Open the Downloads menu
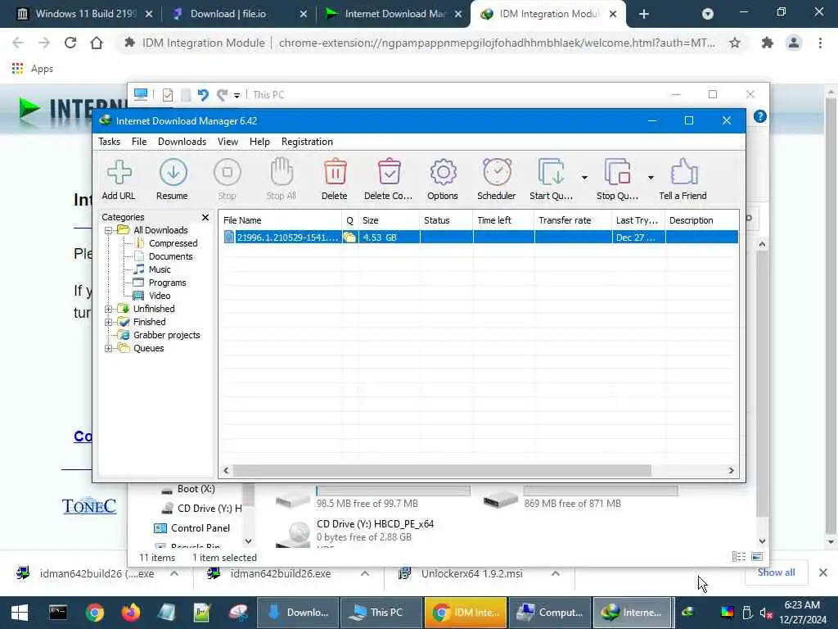The image size is (838, 629). click(182, 142)
